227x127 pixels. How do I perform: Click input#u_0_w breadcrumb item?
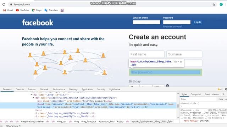(x=152, y=121)
